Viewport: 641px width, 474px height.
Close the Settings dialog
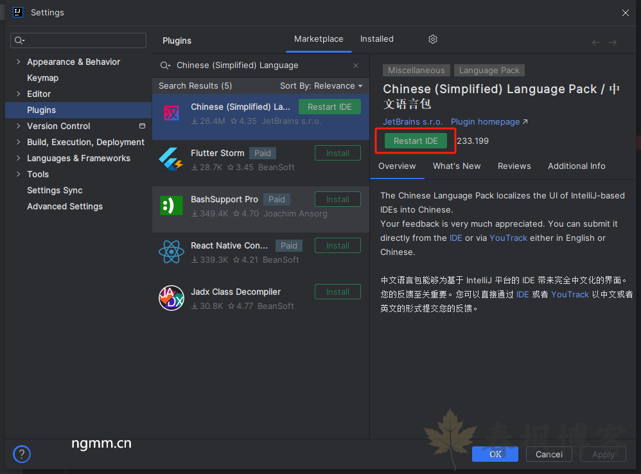point(626,13)
